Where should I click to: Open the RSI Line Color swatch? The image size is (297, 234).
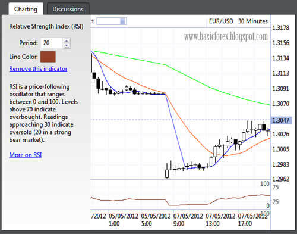48,57
